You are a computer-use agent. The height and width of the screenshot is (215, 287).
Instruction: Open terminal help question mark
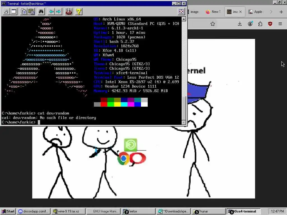tap(79, 12)
